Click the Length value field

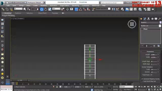pos(154,55)
